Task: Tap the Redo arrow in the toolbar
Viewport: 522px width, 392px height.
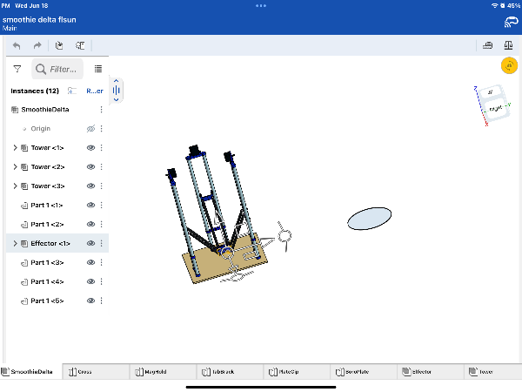Action: 37,45
